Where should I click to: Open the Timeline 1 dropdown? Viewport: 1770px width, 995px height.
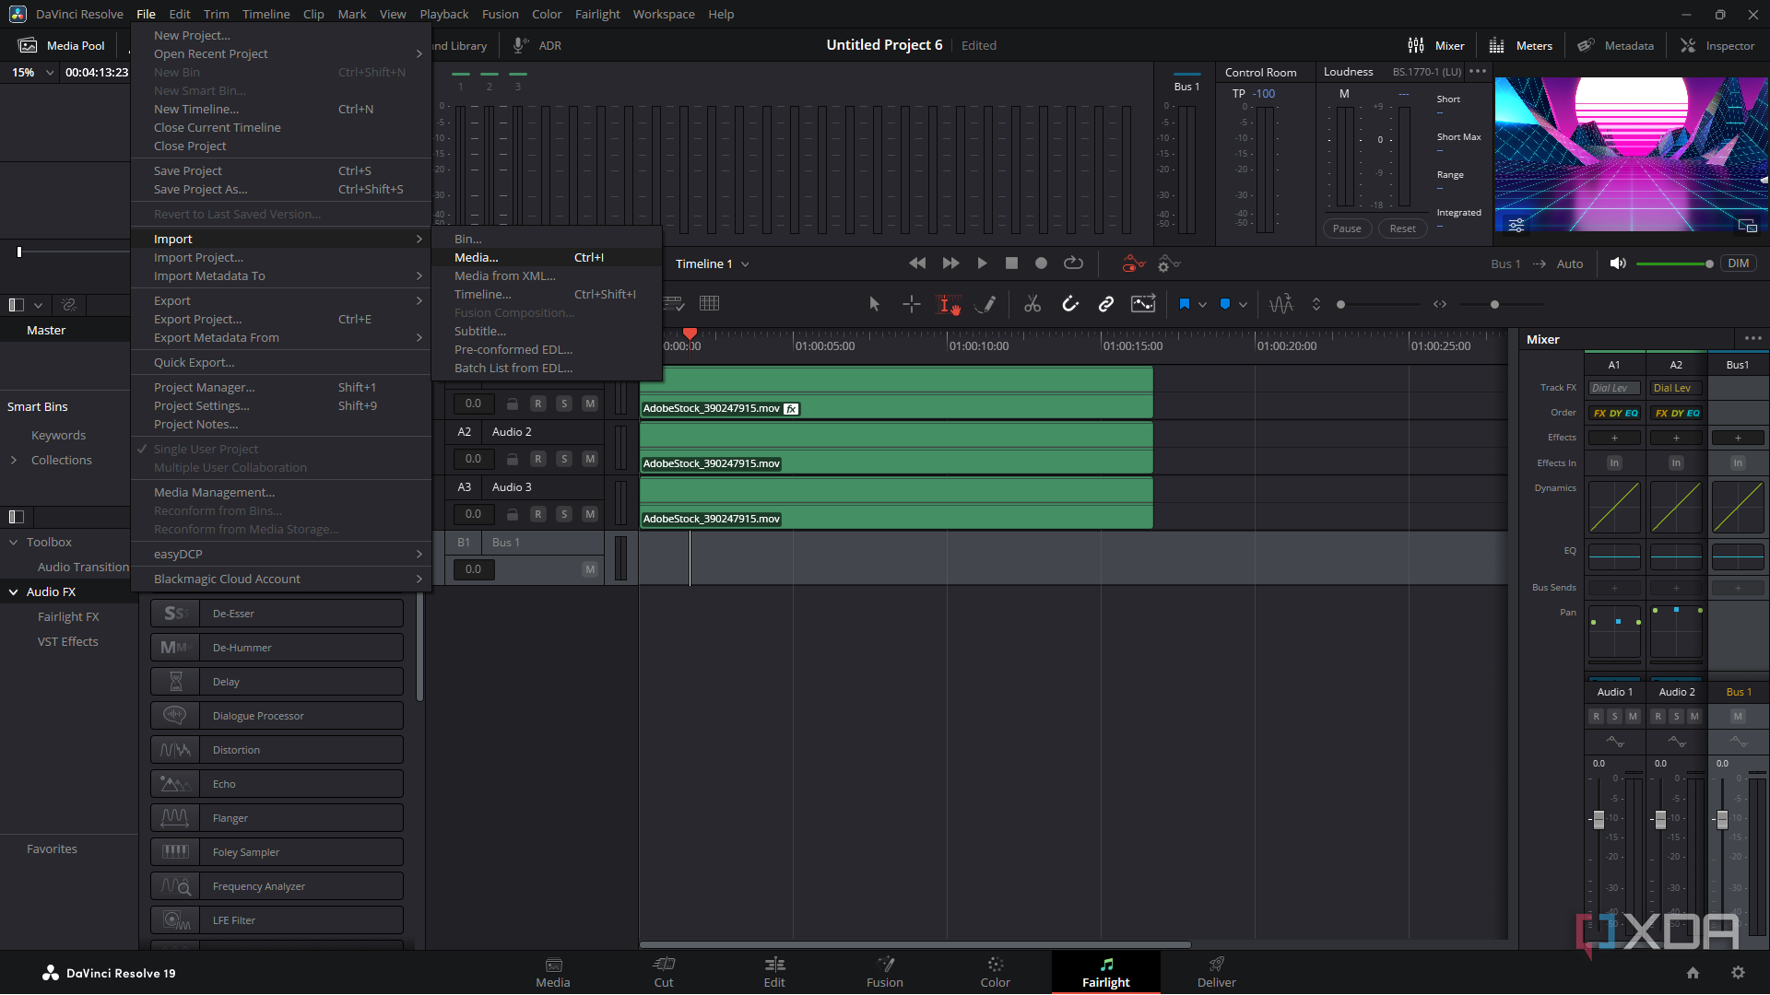click(x=713, y=263)
